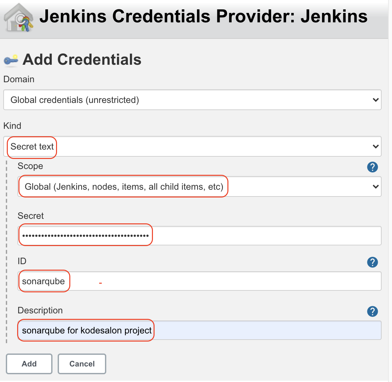The width and height of the screenshot is (392, 382).
Task: Click the Domain label above the selector
Action: [x=19, y=79]
